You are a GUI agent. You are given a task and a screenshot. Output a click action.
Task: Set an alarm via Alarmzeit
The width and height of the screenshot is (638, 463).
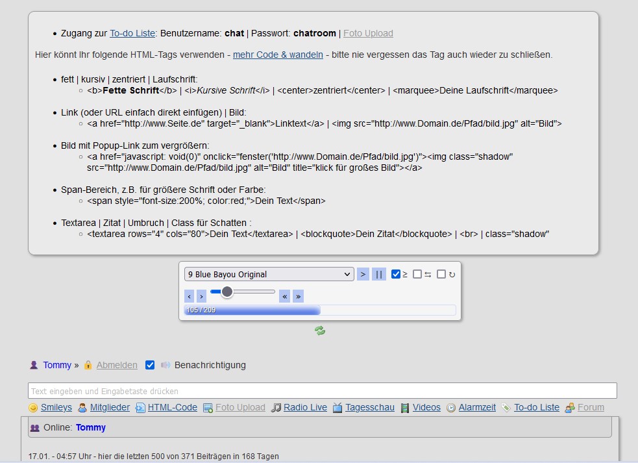point(477,408)
